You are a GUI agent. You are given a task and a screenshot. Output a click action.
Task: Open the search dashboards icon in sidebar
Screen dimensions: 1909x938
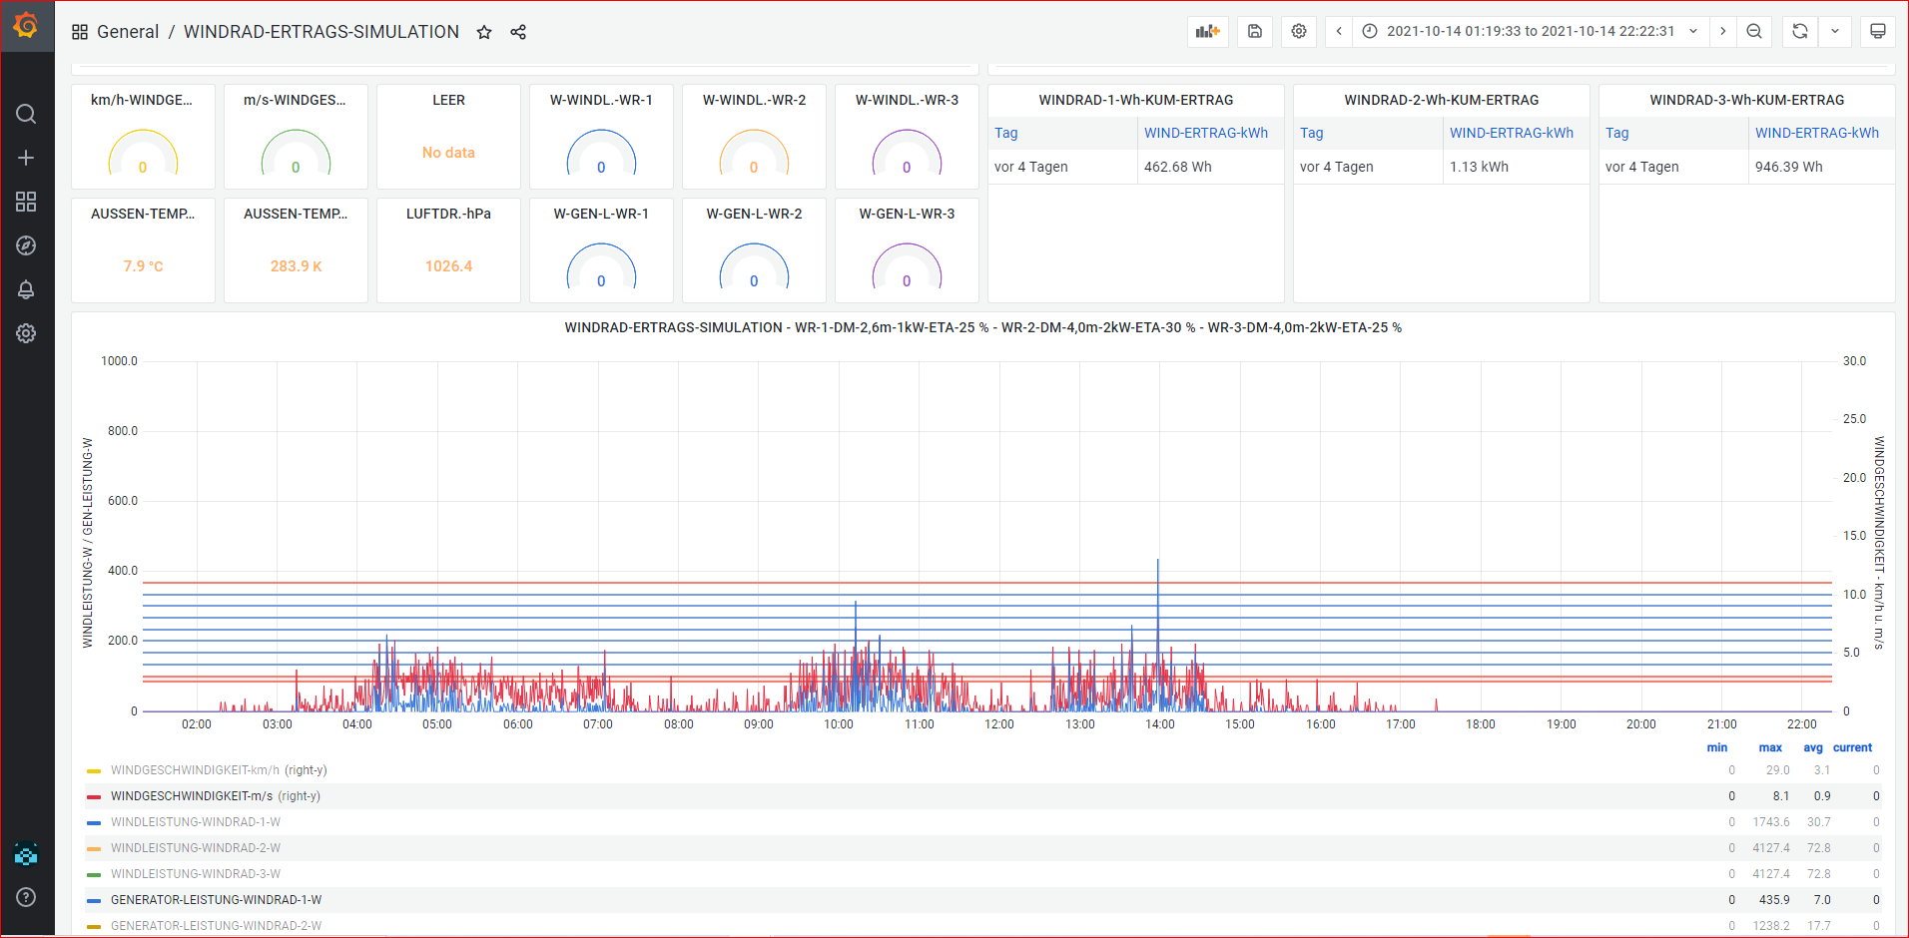tap(27, 114)
